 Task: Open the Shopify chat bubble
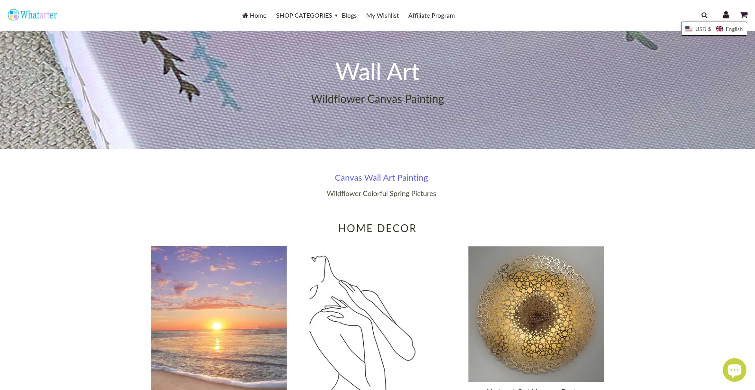tap(734, 370)
